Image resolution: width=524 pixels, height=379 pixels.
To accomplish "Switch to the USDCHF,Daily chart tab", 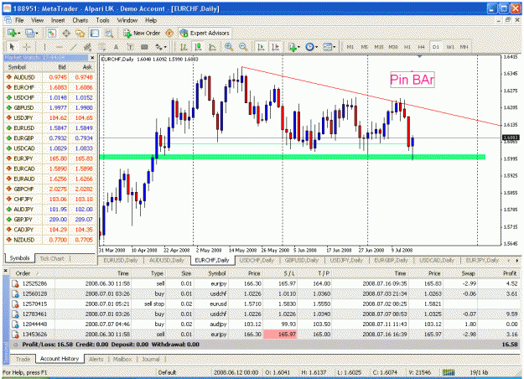I will pyautogui.click(x=257, y=260).
